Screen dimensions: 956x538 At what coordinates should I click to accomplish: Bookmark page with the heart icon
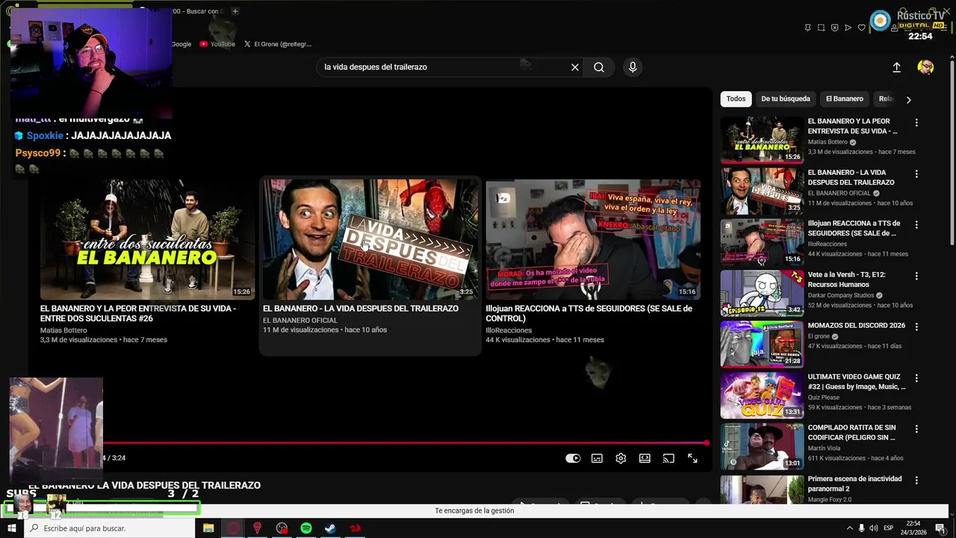861,28
